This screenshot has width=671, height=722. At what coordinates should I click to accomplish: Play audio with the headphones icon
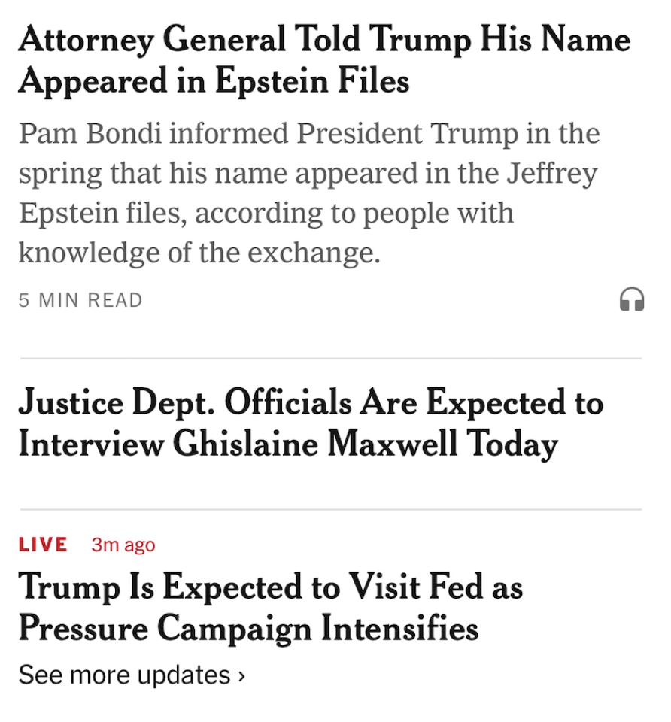coord(631,300)
